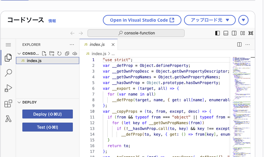Go back with the left arrow
Viewport: 268px width, 157px height.
73,33
